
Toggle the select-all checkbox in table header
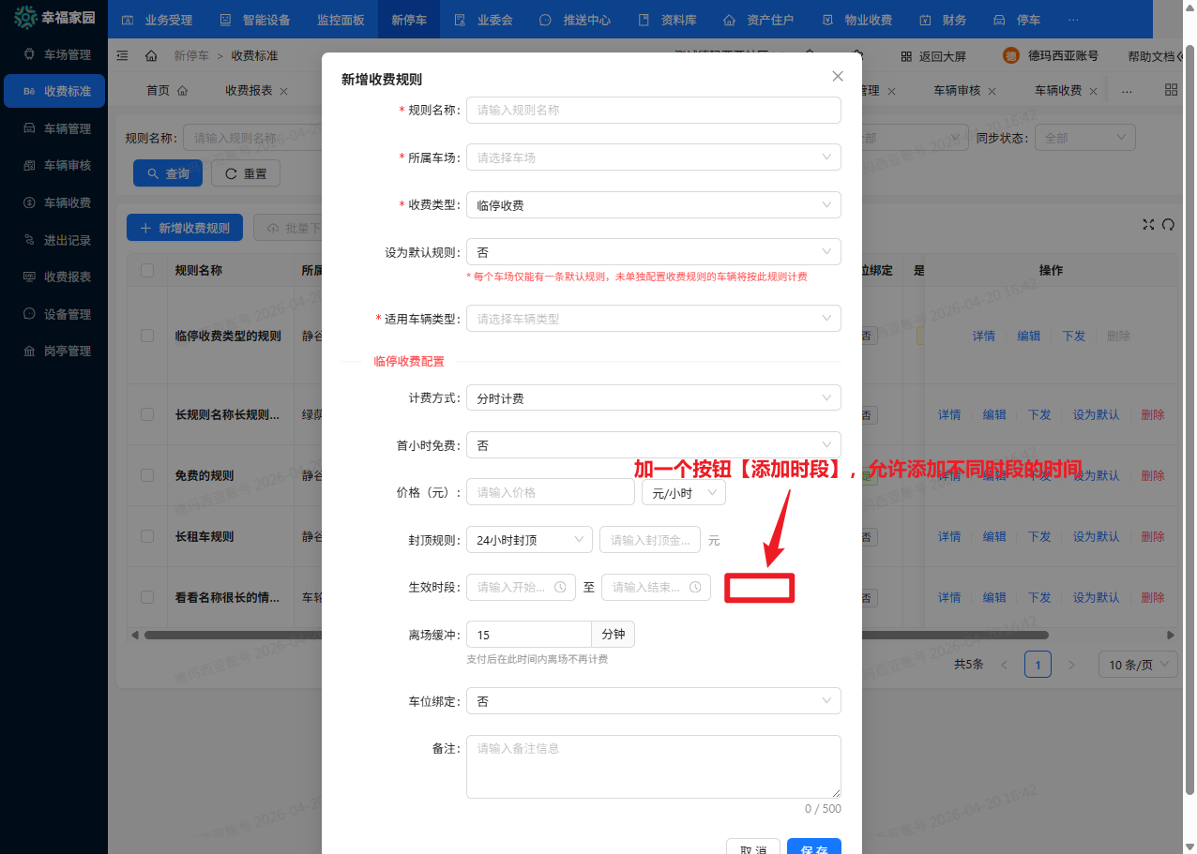click(x=147, y=270)
